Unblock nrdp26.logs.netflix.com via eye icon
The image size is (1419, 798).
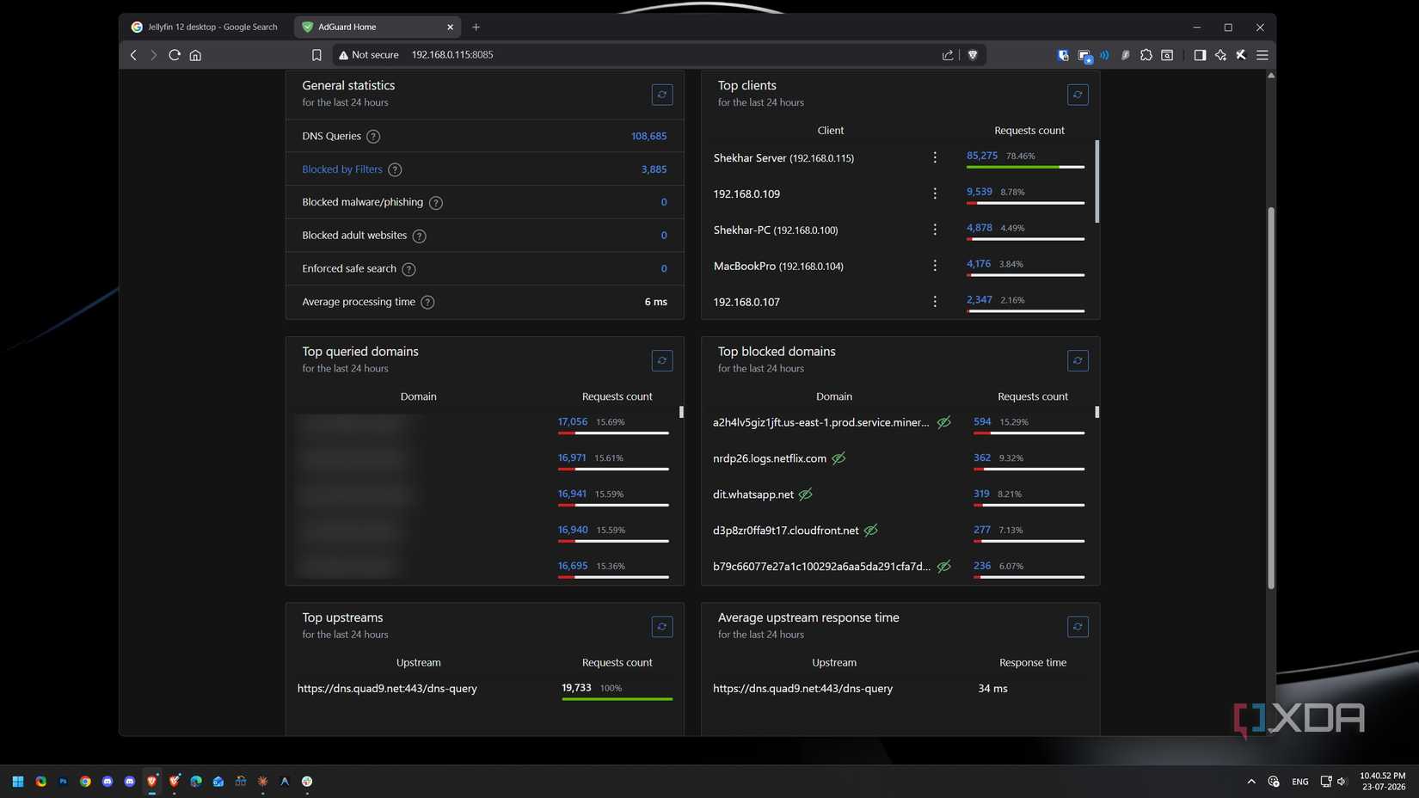pyautogui.click(x=838, y=458)
